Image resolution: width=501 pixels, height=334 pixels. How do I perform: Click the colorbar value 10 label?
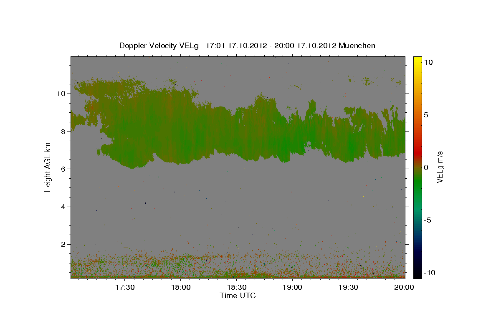[428, 62]
